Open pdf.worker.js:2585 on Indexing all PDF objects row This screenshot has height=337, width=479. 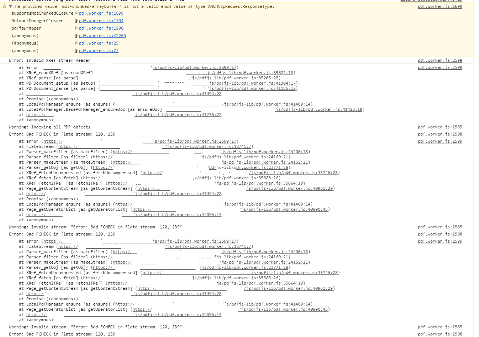[440, 127]
